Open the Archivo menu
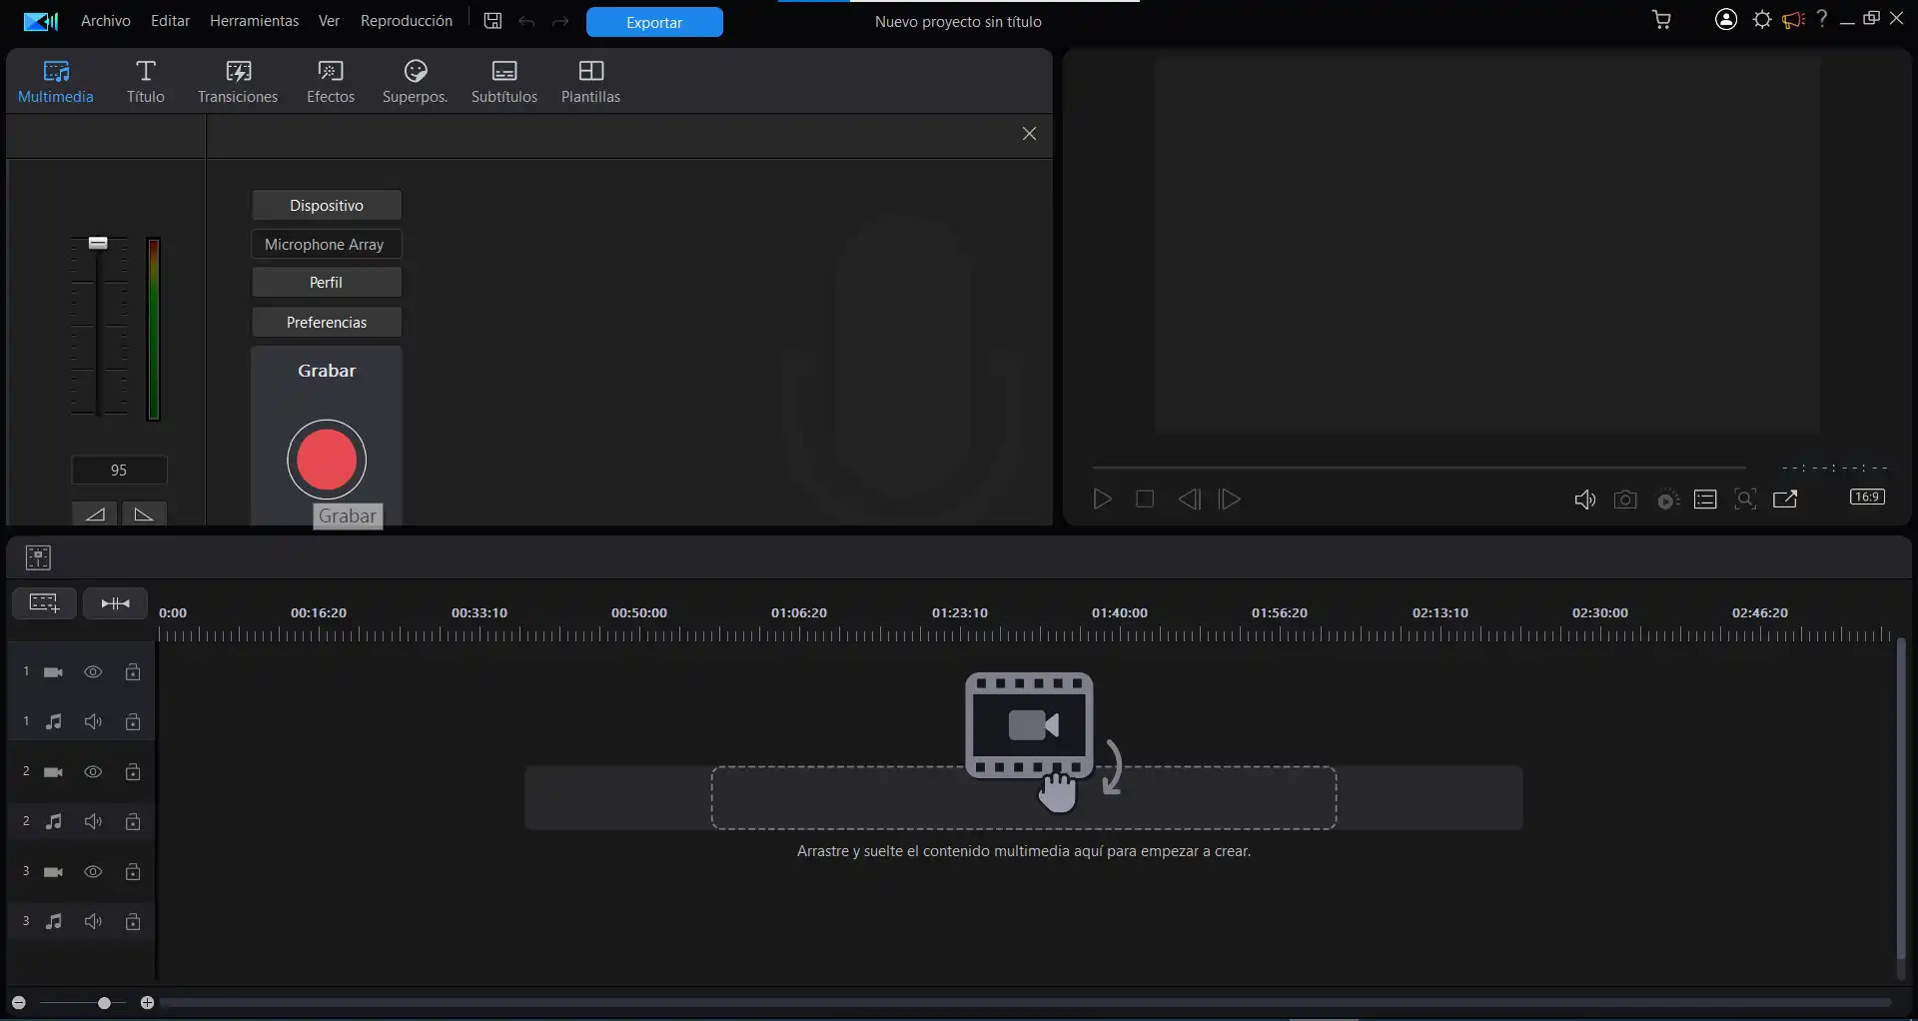The width and height of the screenshot is (1918, 1021). pos(106,21)
